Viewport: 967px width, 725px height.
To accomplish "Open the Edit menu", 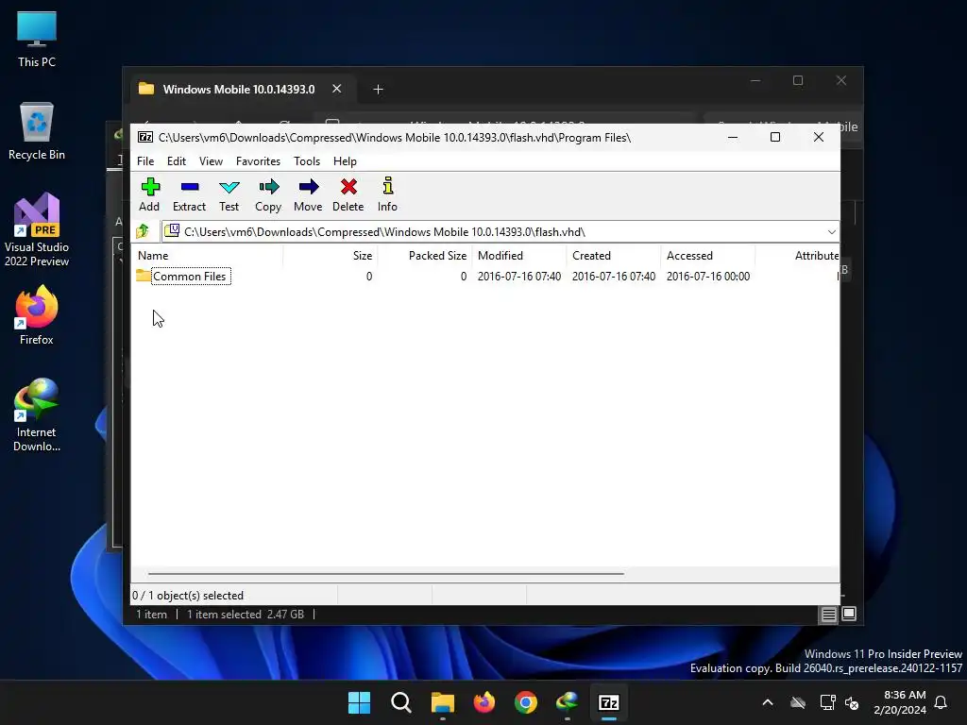I will coord(177,160).
